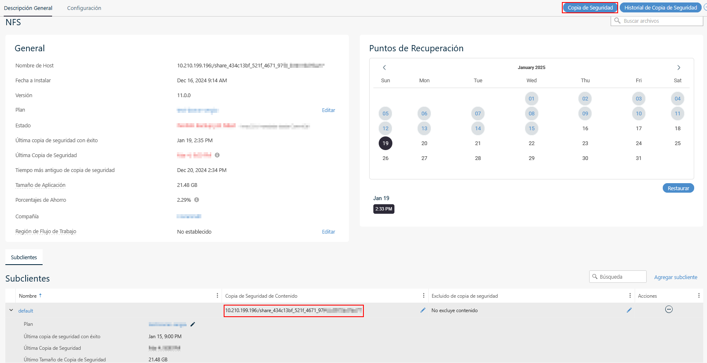Open the Subclientes tab
The image size is (707, 363).
click(x=24, y=257)
